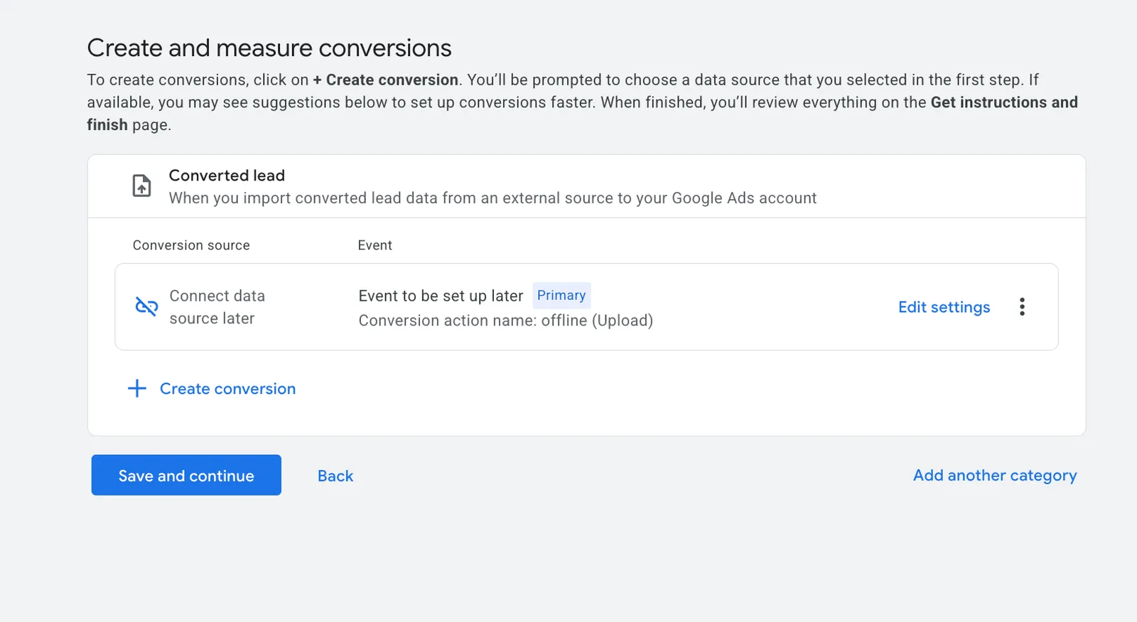Viewport: 1137px width, 622px height.
Task: Click Add another category
Action: [x=995, y=475]
